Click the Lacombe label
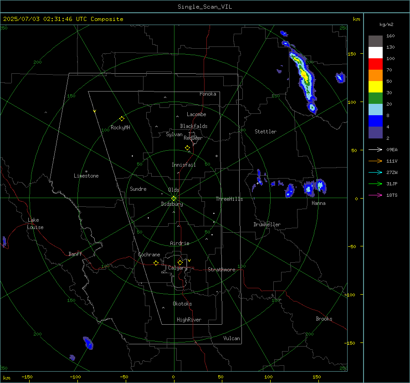The height and width of the screenshot is (383, 410). (196, 114)
